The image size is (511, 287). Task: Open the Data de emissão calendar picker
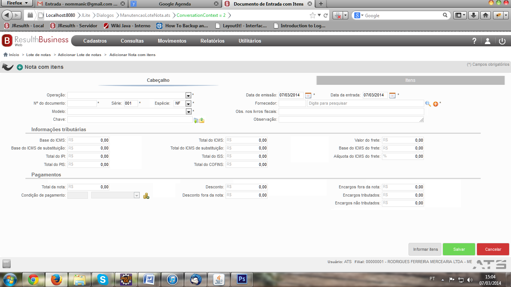[308, 95]
